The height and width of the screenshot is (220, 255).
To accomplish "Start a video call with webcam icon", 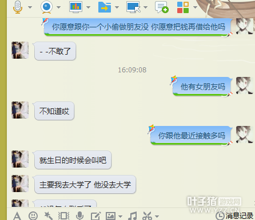I will tap(46, 7).
